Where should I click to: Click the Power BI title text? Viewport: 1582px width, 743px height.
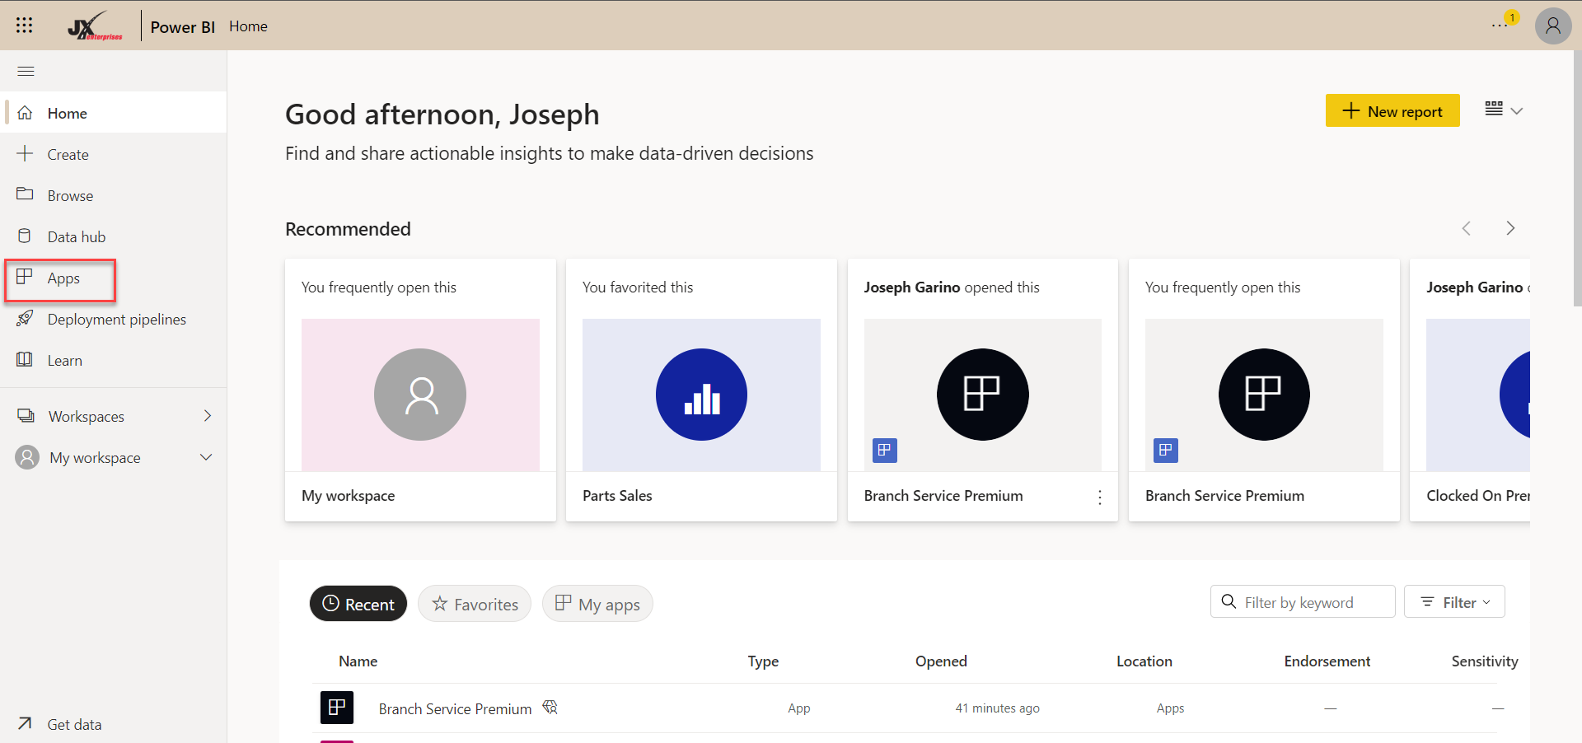pos(183,26)
